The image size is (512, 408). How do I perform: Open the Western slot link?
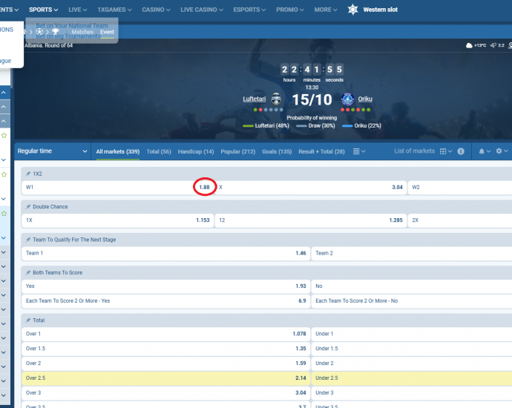pos(381,10)
